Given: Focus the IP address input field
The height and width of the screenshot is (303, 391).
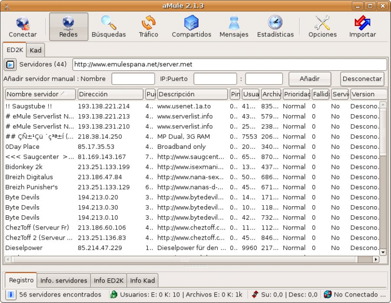Looking at the screenshot, I should coord(215,79).
